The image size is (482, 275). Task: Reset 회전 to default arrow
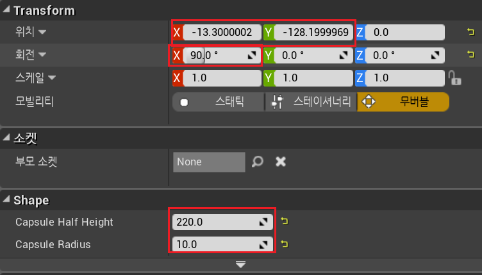[470, 54]
